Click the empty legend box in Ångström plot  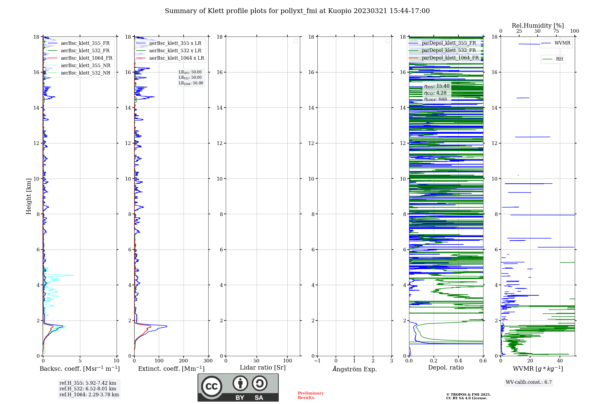coord(388,41)
